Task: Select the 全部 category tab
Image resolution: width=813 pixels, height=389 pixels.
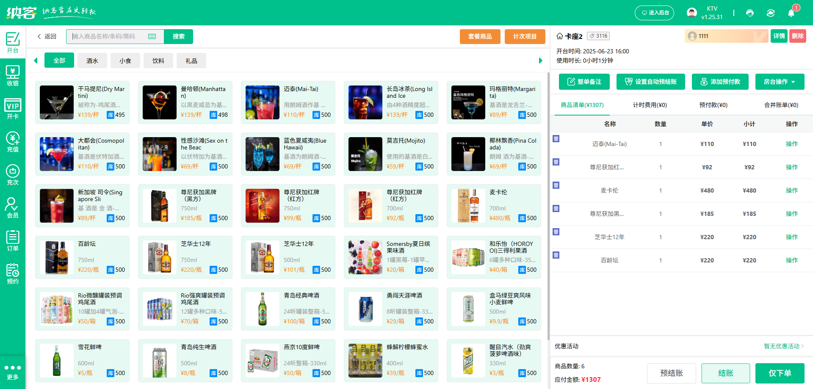Action: click(x=59, y=61)
